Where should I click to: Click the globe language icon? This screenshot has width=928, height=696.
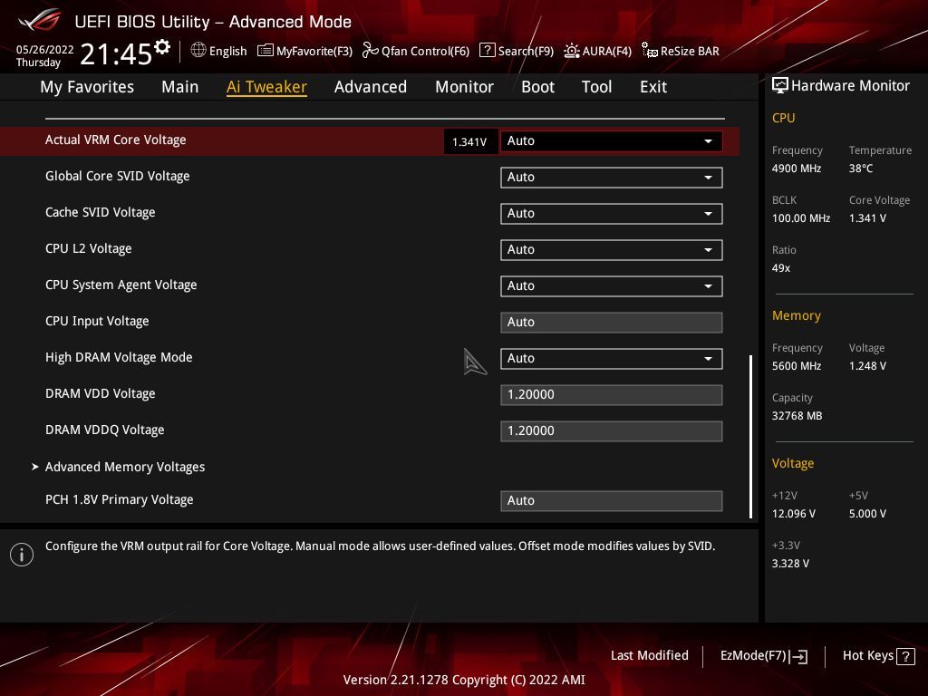tap(198, 51)
